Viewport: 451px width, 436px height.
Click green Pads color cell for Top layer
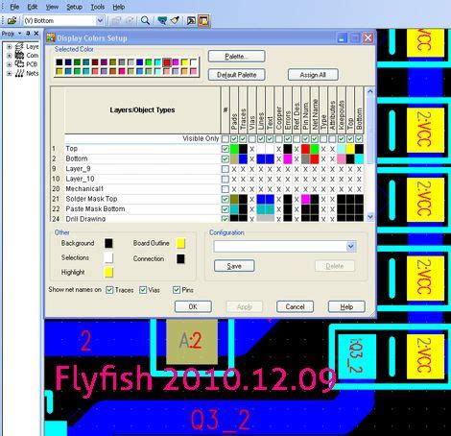(234, 149)
